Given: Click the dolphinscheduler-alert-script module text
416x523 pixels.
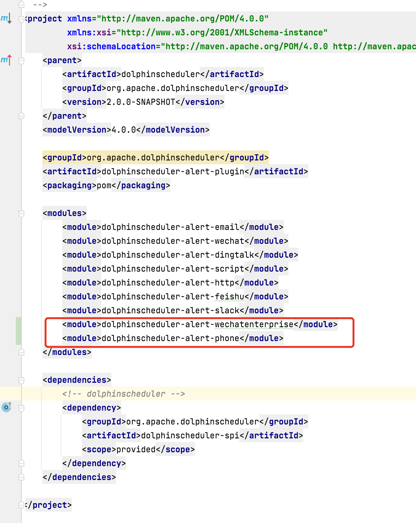Looking at the screenshot, I should pos(173,269).
